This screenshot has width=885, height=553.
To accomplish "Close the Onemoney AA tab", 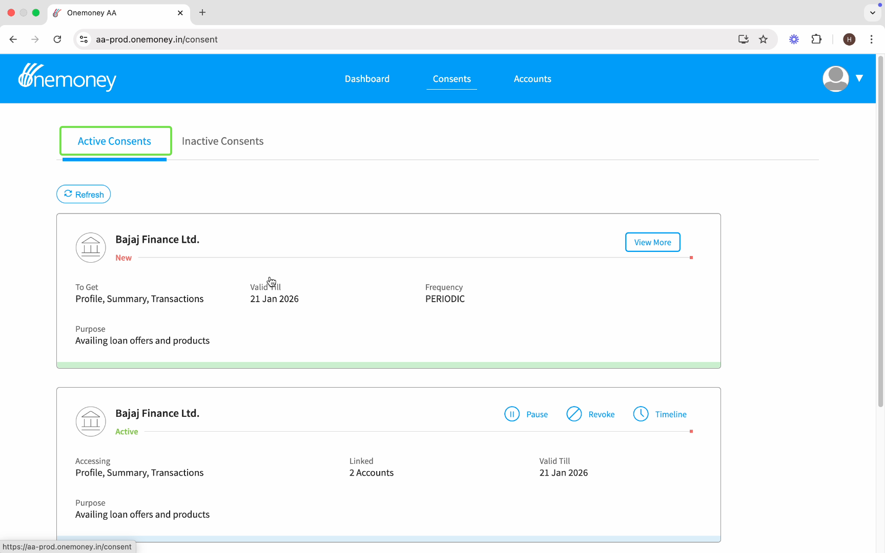I will (180, 13).
